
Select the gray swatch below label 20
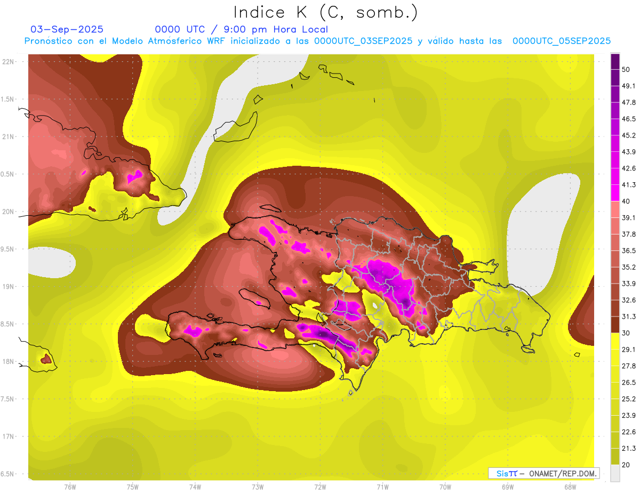pos(615,473)
